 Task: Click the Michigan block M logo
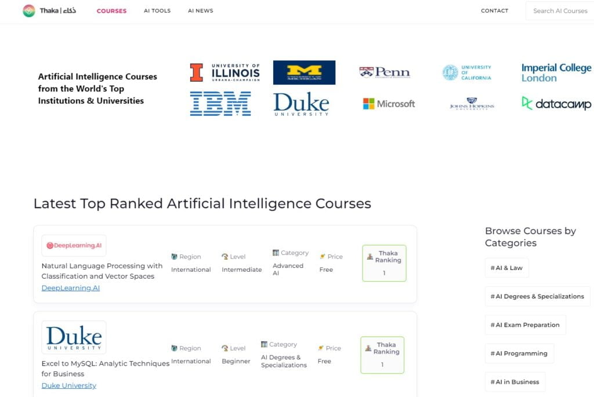pyautogui.click(x=304, y=72)
